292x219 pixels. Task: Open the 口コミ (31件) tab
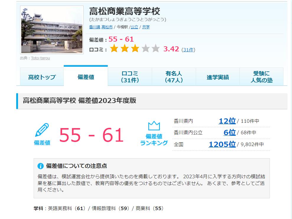pos(130,77)
